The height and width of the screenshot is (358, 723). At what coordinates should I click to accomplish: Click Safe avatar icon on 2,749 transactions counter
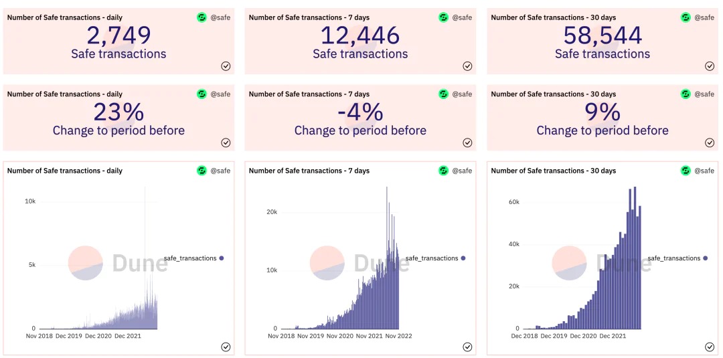click(x=202, y=17)
